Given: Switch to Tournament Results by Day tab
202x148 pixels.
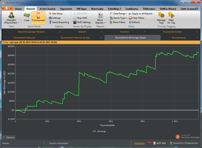Looking at the screenshot, I should (75, 38).
